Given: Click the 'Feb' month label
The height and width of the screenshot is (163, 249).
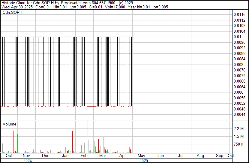Looking at the screenshot, I should pyautogui.click(x=84, y=155).
